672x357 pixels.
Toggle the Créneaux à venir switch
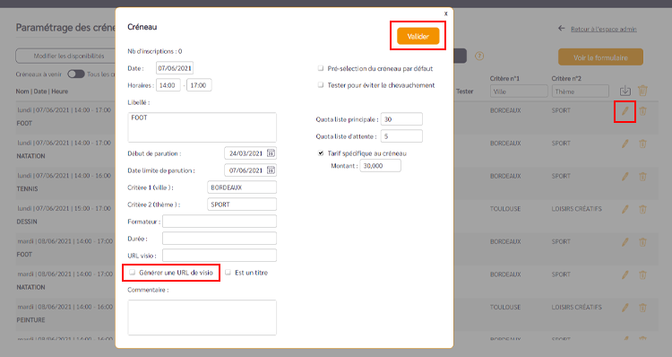pos(76,74)
